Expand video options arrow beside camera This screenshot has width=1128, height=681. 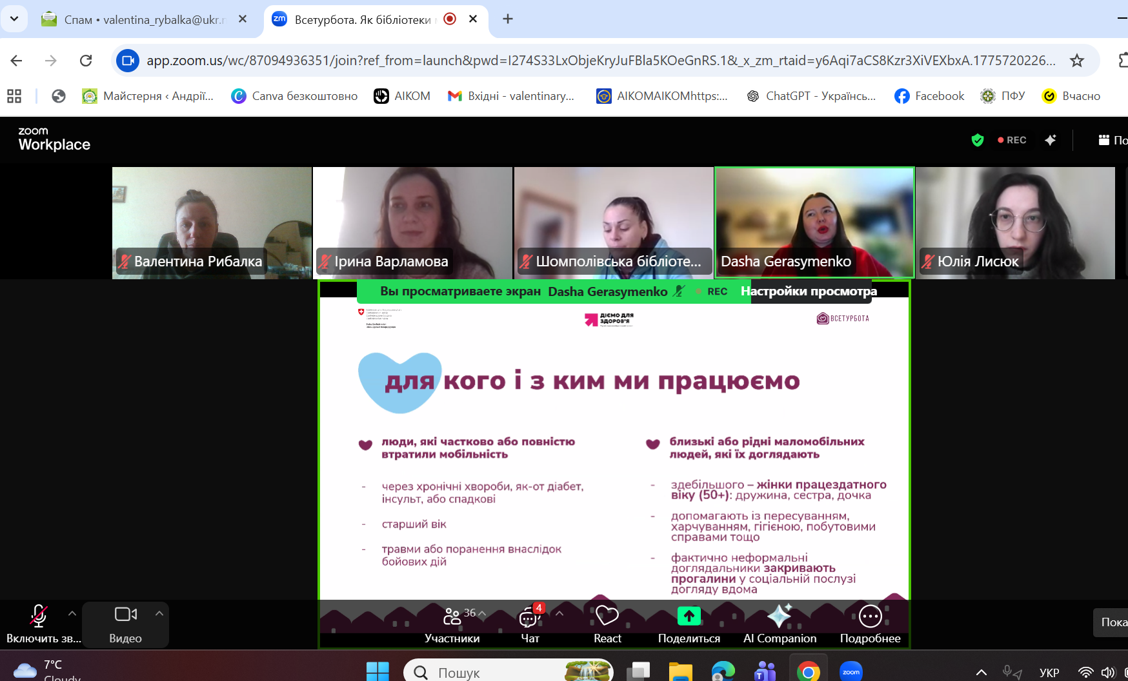click(159, 613)
